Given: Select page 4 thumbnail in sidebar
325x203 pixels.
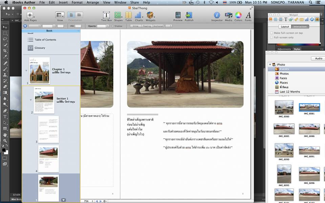Looking at the screenshot, I should point(48,159).
